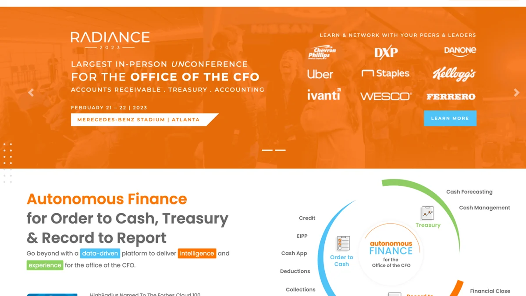526x296 pixels.
Task: Open the Cash Management link
Action: [484, 208]
